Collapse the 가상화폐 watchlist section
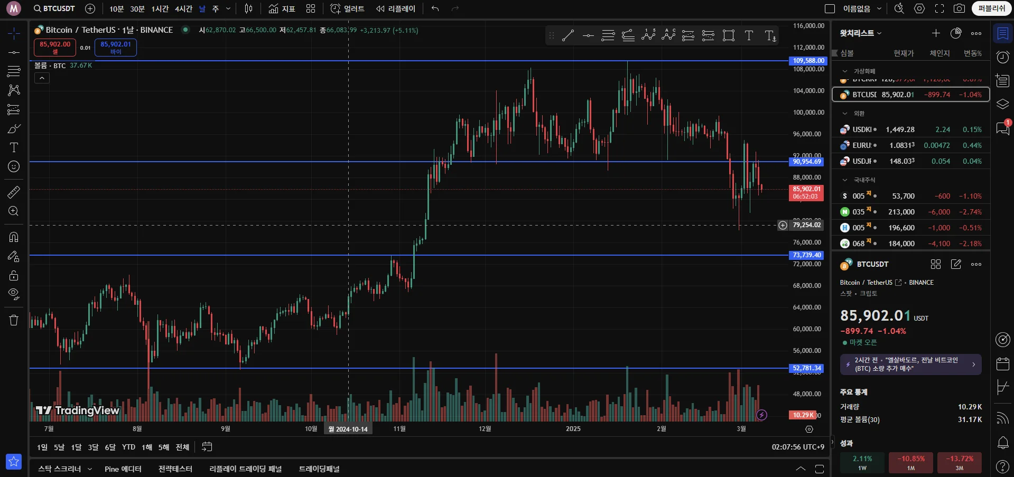This screenshot has width=1014, height=477. [x=845, y=71]
